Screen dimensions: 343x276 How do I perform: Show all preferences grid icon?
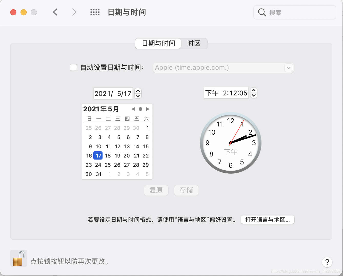(x=95, y=12)
